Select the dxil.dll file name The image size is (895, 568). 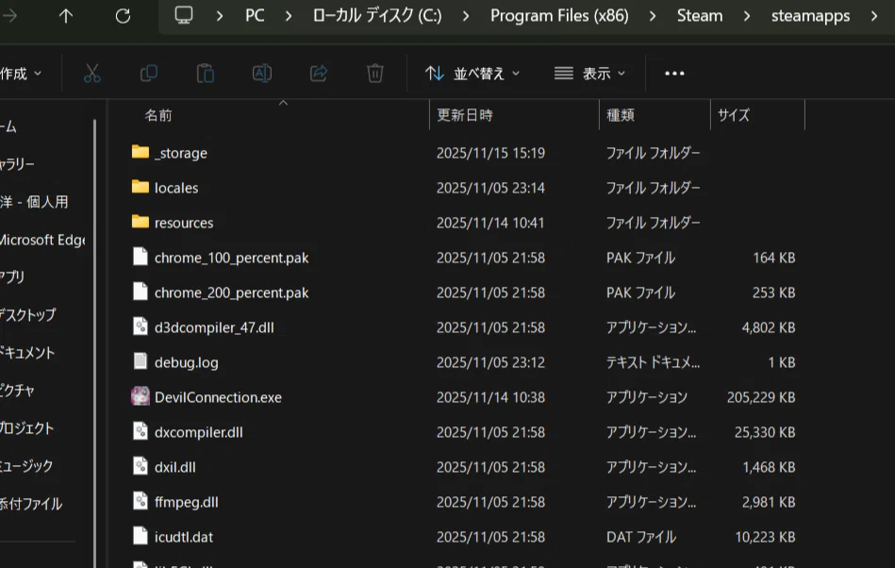click(x=175, y=468)
